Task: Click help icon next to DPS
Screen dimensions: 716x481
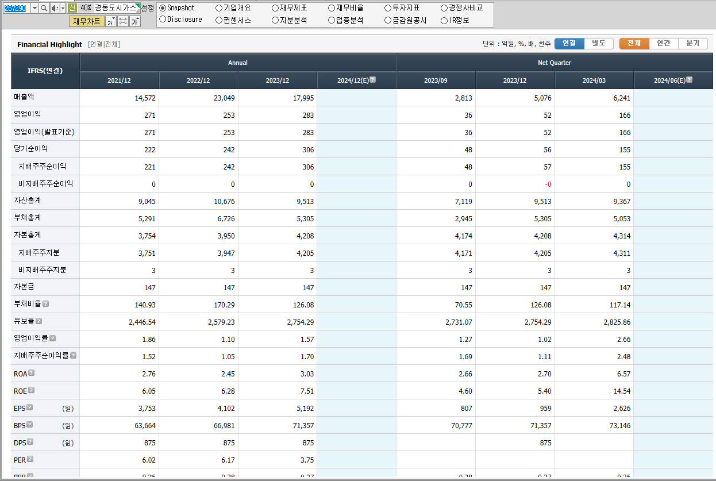Action: point(30,442)
